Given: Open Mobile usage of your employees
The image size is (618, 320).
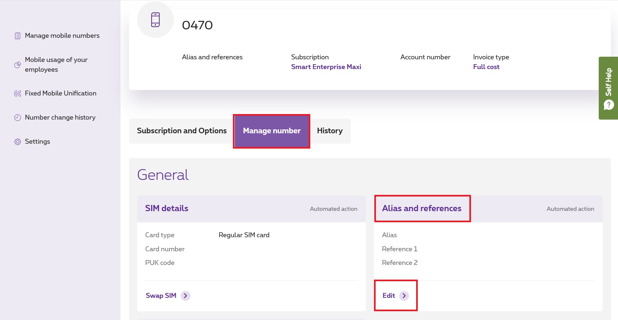Looking at the screenshot, I should pyautogui.click(x=56, y=65).
